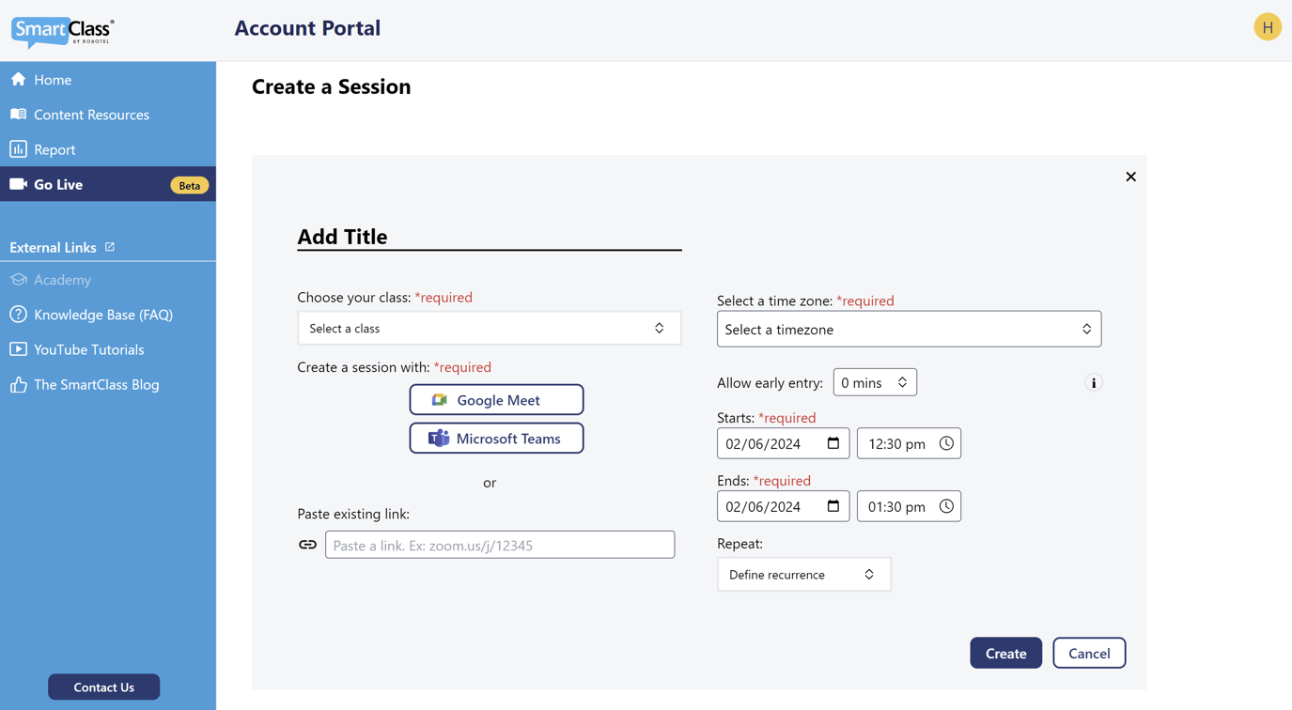Click the Contact Us button

pyautogui.click(x=103, y=687)
